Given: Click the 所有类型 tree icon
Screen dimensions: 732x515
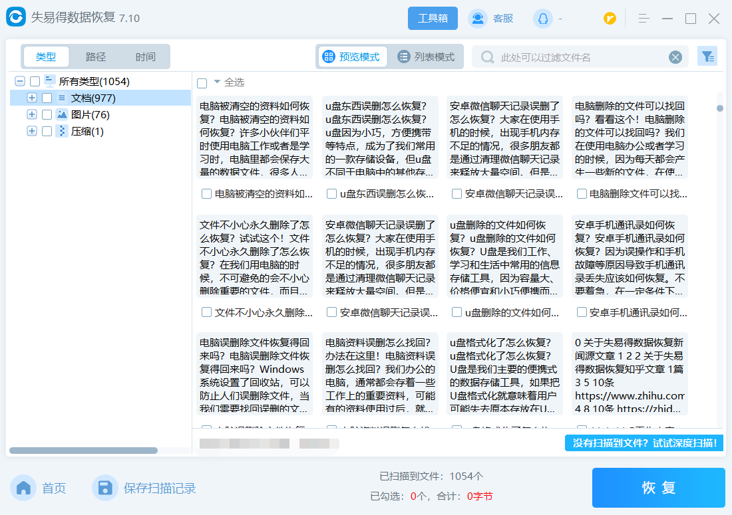Looking at the screenshot, I should pyautogui.click(x=49, y=81).
